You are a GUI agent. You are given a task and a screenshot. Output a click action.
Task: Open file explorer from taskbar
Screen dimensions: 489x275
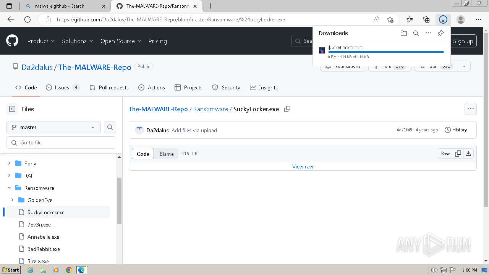click(43, 270)
